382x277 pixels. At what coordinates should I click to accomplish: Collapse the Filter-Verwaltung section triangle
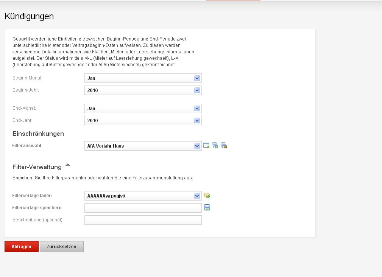68,165
